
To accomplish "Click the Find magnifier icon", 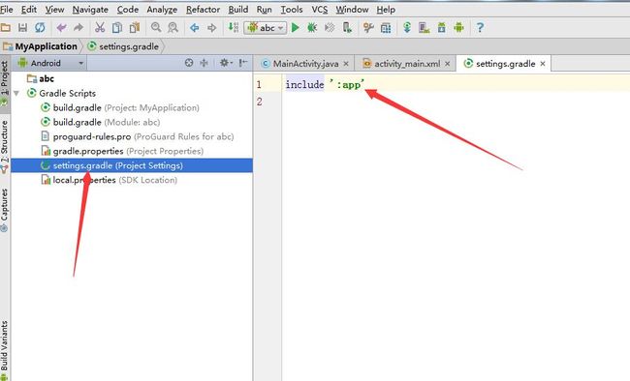I will click(x=156, y=28).
